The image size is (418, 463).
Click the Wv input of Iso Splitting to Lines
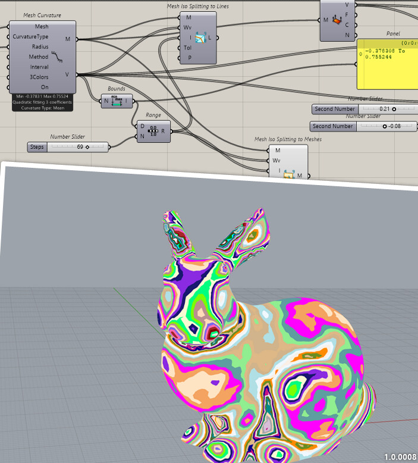tap(187, 27)
